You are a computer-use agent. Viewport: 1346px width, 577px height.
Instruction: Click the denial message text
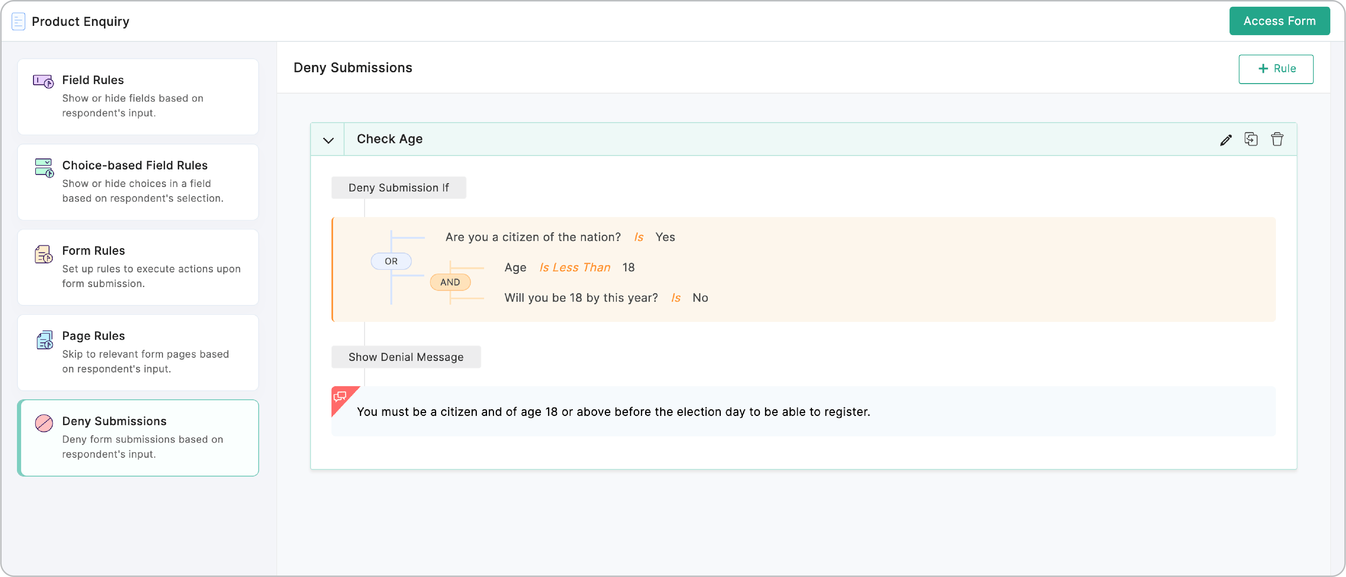tap(613, 411)
